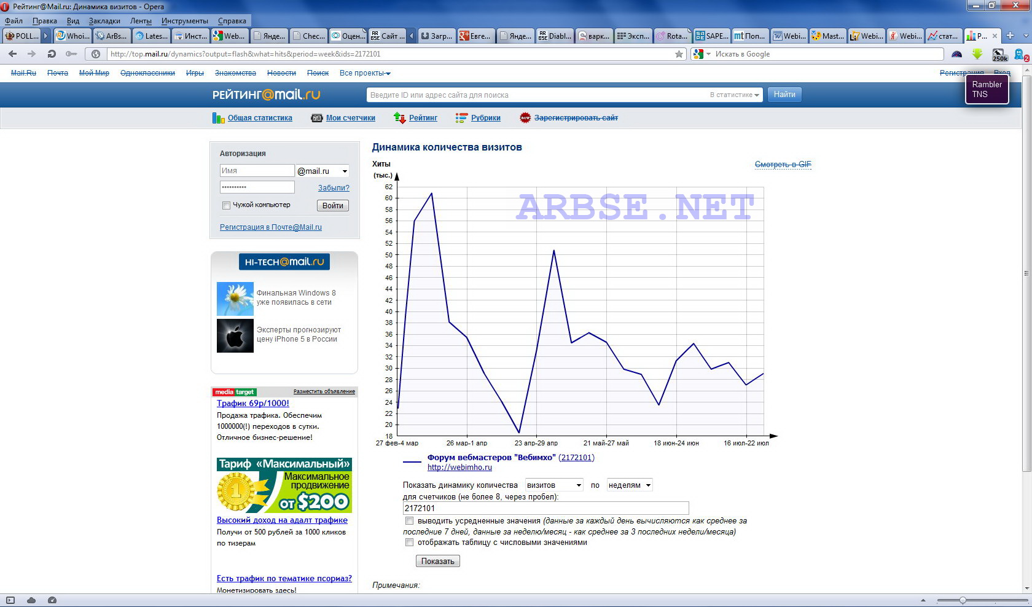Click the Общая статистика bar chart icon
The image size is (1032, 607).
point(218,118)
